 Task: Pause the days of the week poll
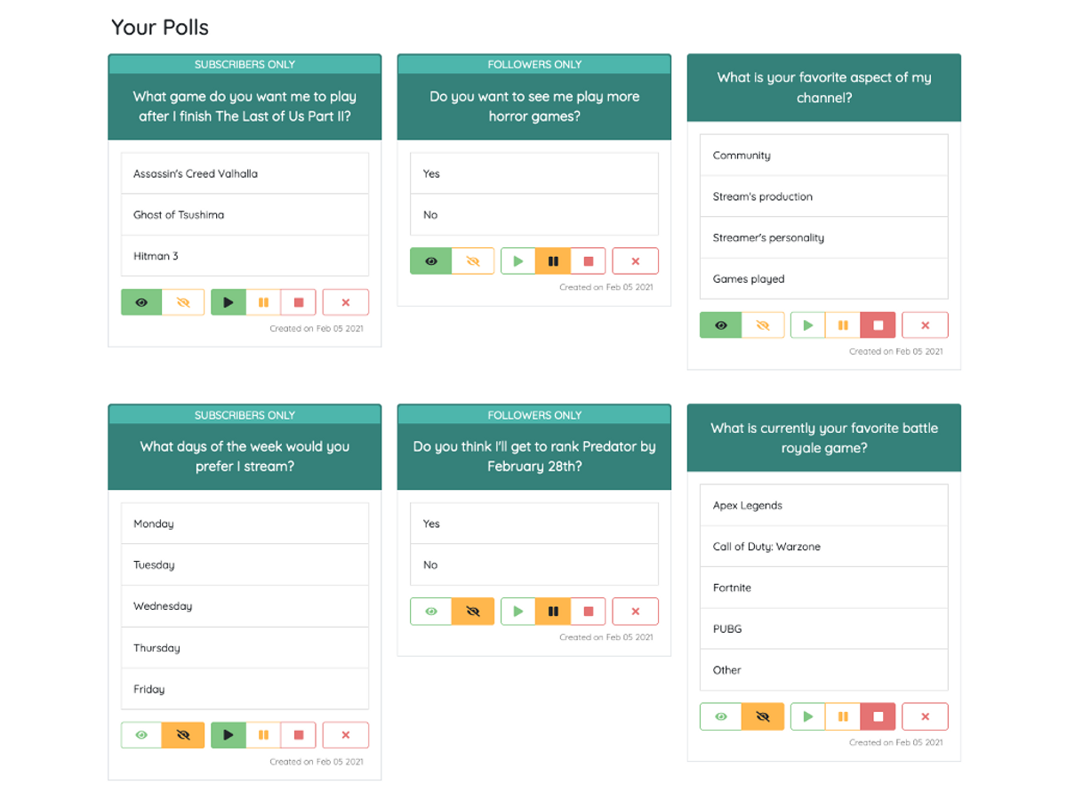pyautogui.click(x=263, y=735)
